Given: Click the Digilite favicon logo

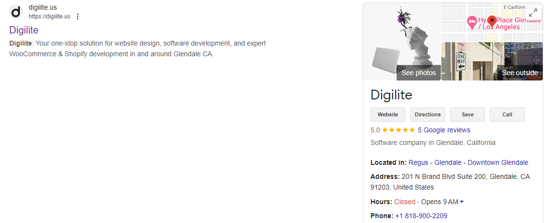Looking at the screenshot, I should click(16, 12).
